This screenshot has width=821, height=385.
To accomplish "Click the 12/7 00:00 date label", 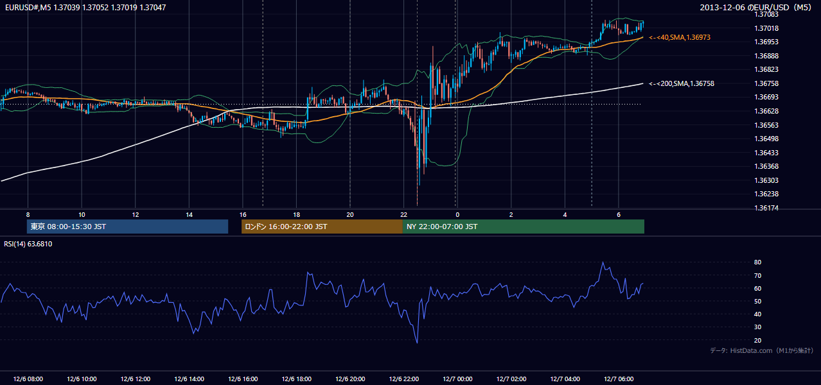I will [457, 379].
